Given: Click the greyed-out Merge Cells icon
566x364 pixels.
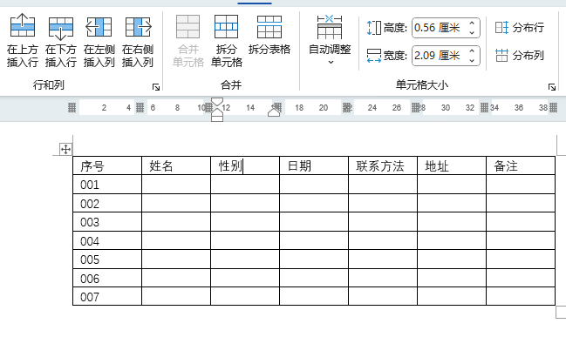Looking at the screenshot, I should pos(188,27).
